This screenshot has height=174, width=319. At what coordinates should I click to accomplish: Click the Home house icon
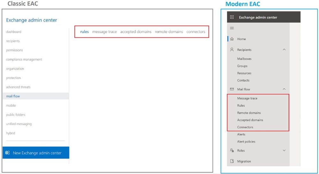(232, 39)
